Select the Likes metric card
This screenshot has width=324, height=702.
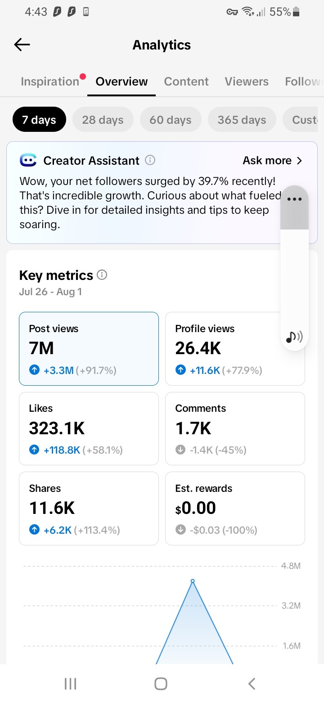89,428
